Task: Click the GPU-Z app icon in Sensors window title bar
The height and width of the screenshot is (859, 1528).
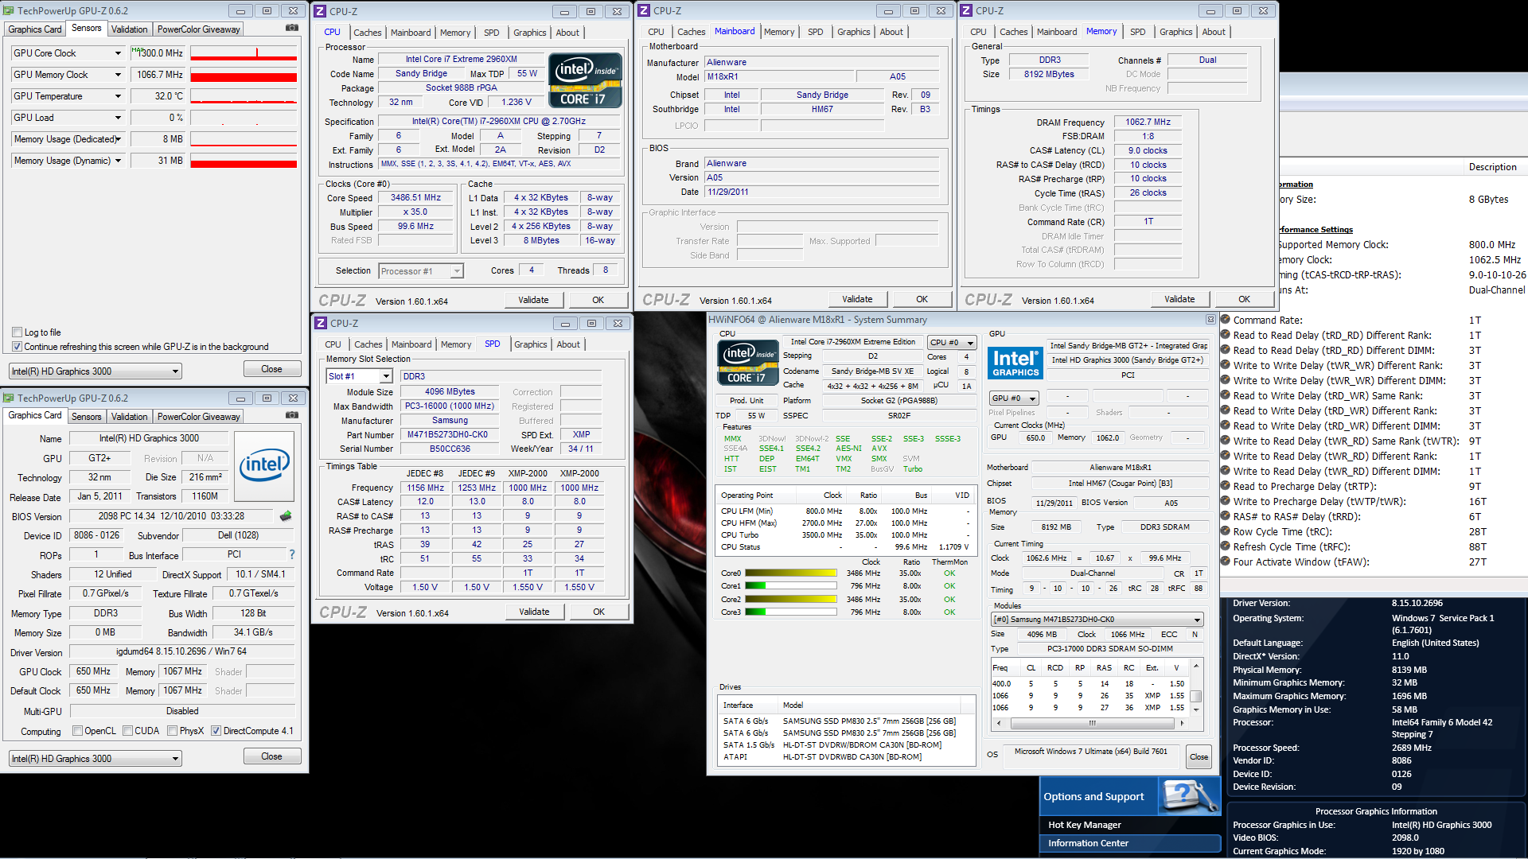Action: tap(9, 11)
